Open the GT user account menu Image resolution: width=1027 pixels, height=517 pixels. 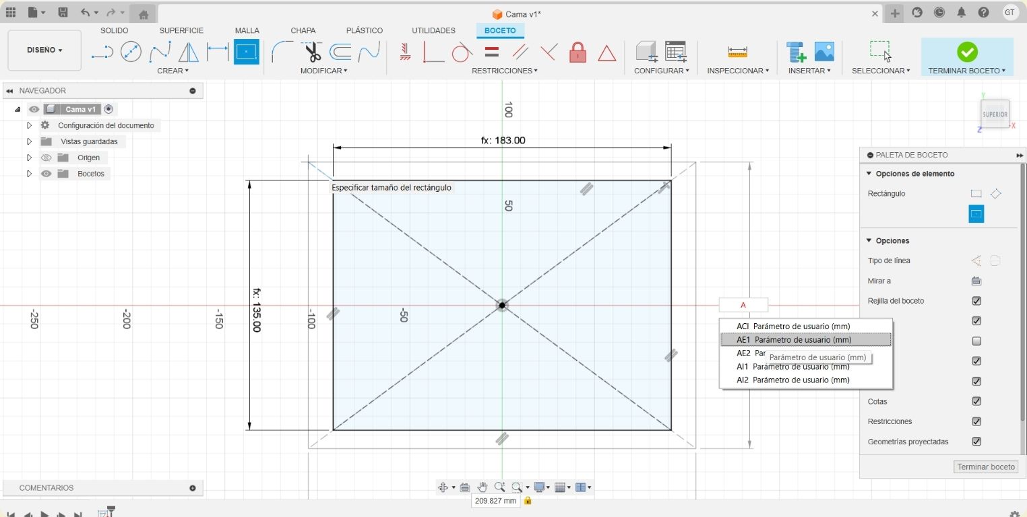click(x=1009, y=13)
